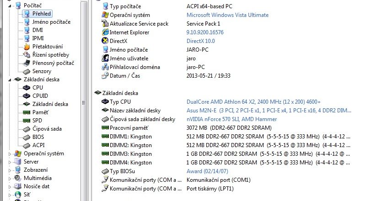Click the Nosiče dat drive icon
365x201 pixels.
(18, 186)
